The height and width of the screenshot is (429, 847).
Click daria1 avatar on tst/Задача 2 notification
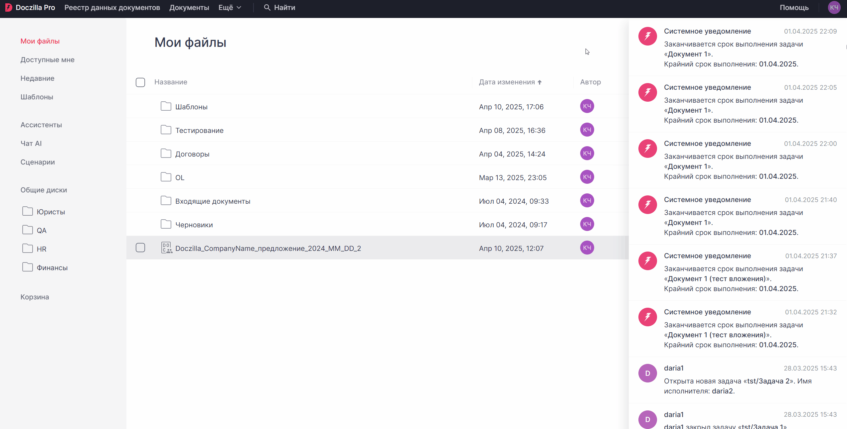pyautogui.click(x=647, y=373)
